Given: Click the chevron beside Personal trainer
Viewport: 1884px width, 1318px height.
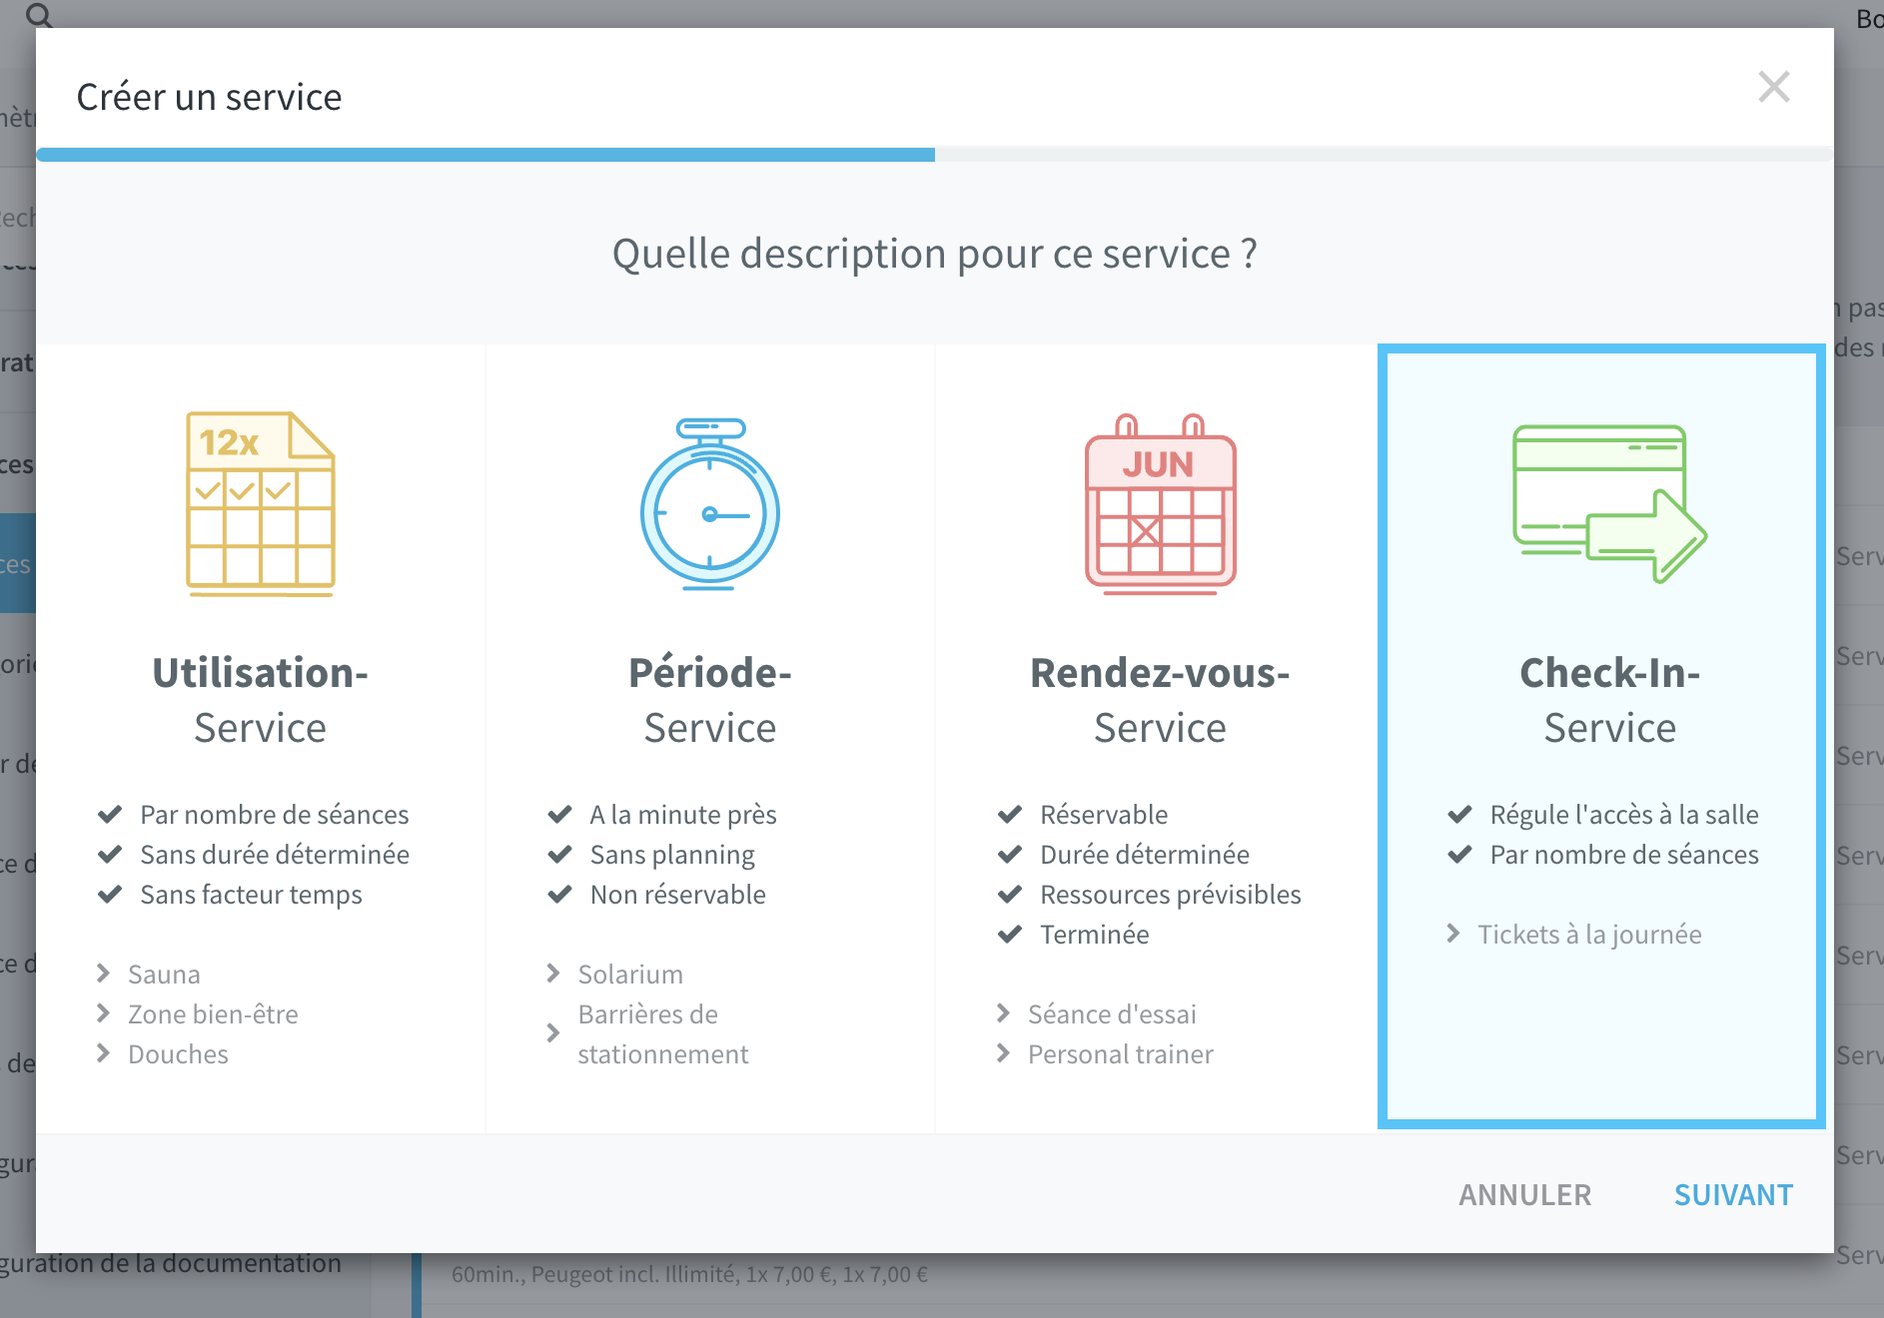Looking at the screenshot, I should [x=1003, y=1053].
